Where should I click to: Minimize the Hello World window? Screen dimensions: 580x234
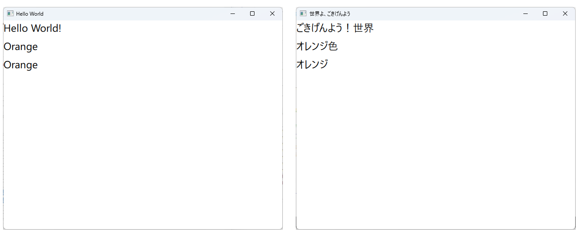(233, 13)
